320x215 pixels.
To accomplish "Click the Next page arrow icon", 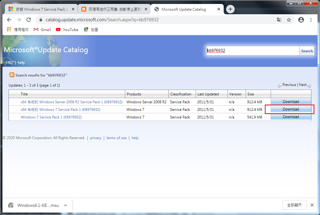I will pyautogui.click(x=309, y=86).
